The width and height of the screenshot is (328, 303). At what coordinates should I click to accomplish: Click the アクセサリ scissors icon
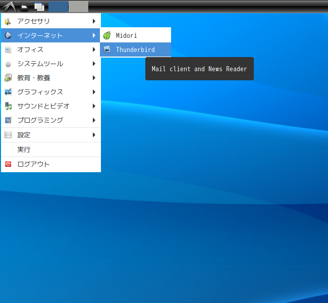click(x=8, y=21)
